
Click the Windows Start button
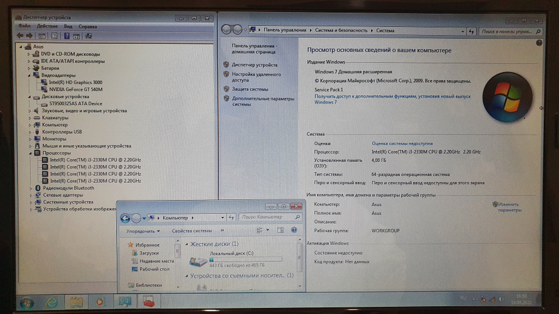coord(27,303)
